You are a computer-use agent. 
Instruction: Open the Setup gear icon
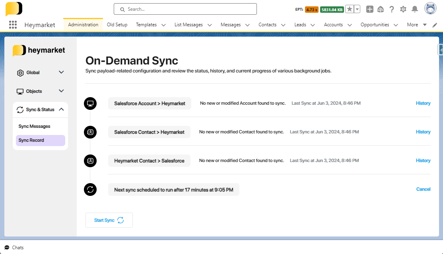pyautogui.click(x=403, y=9)
